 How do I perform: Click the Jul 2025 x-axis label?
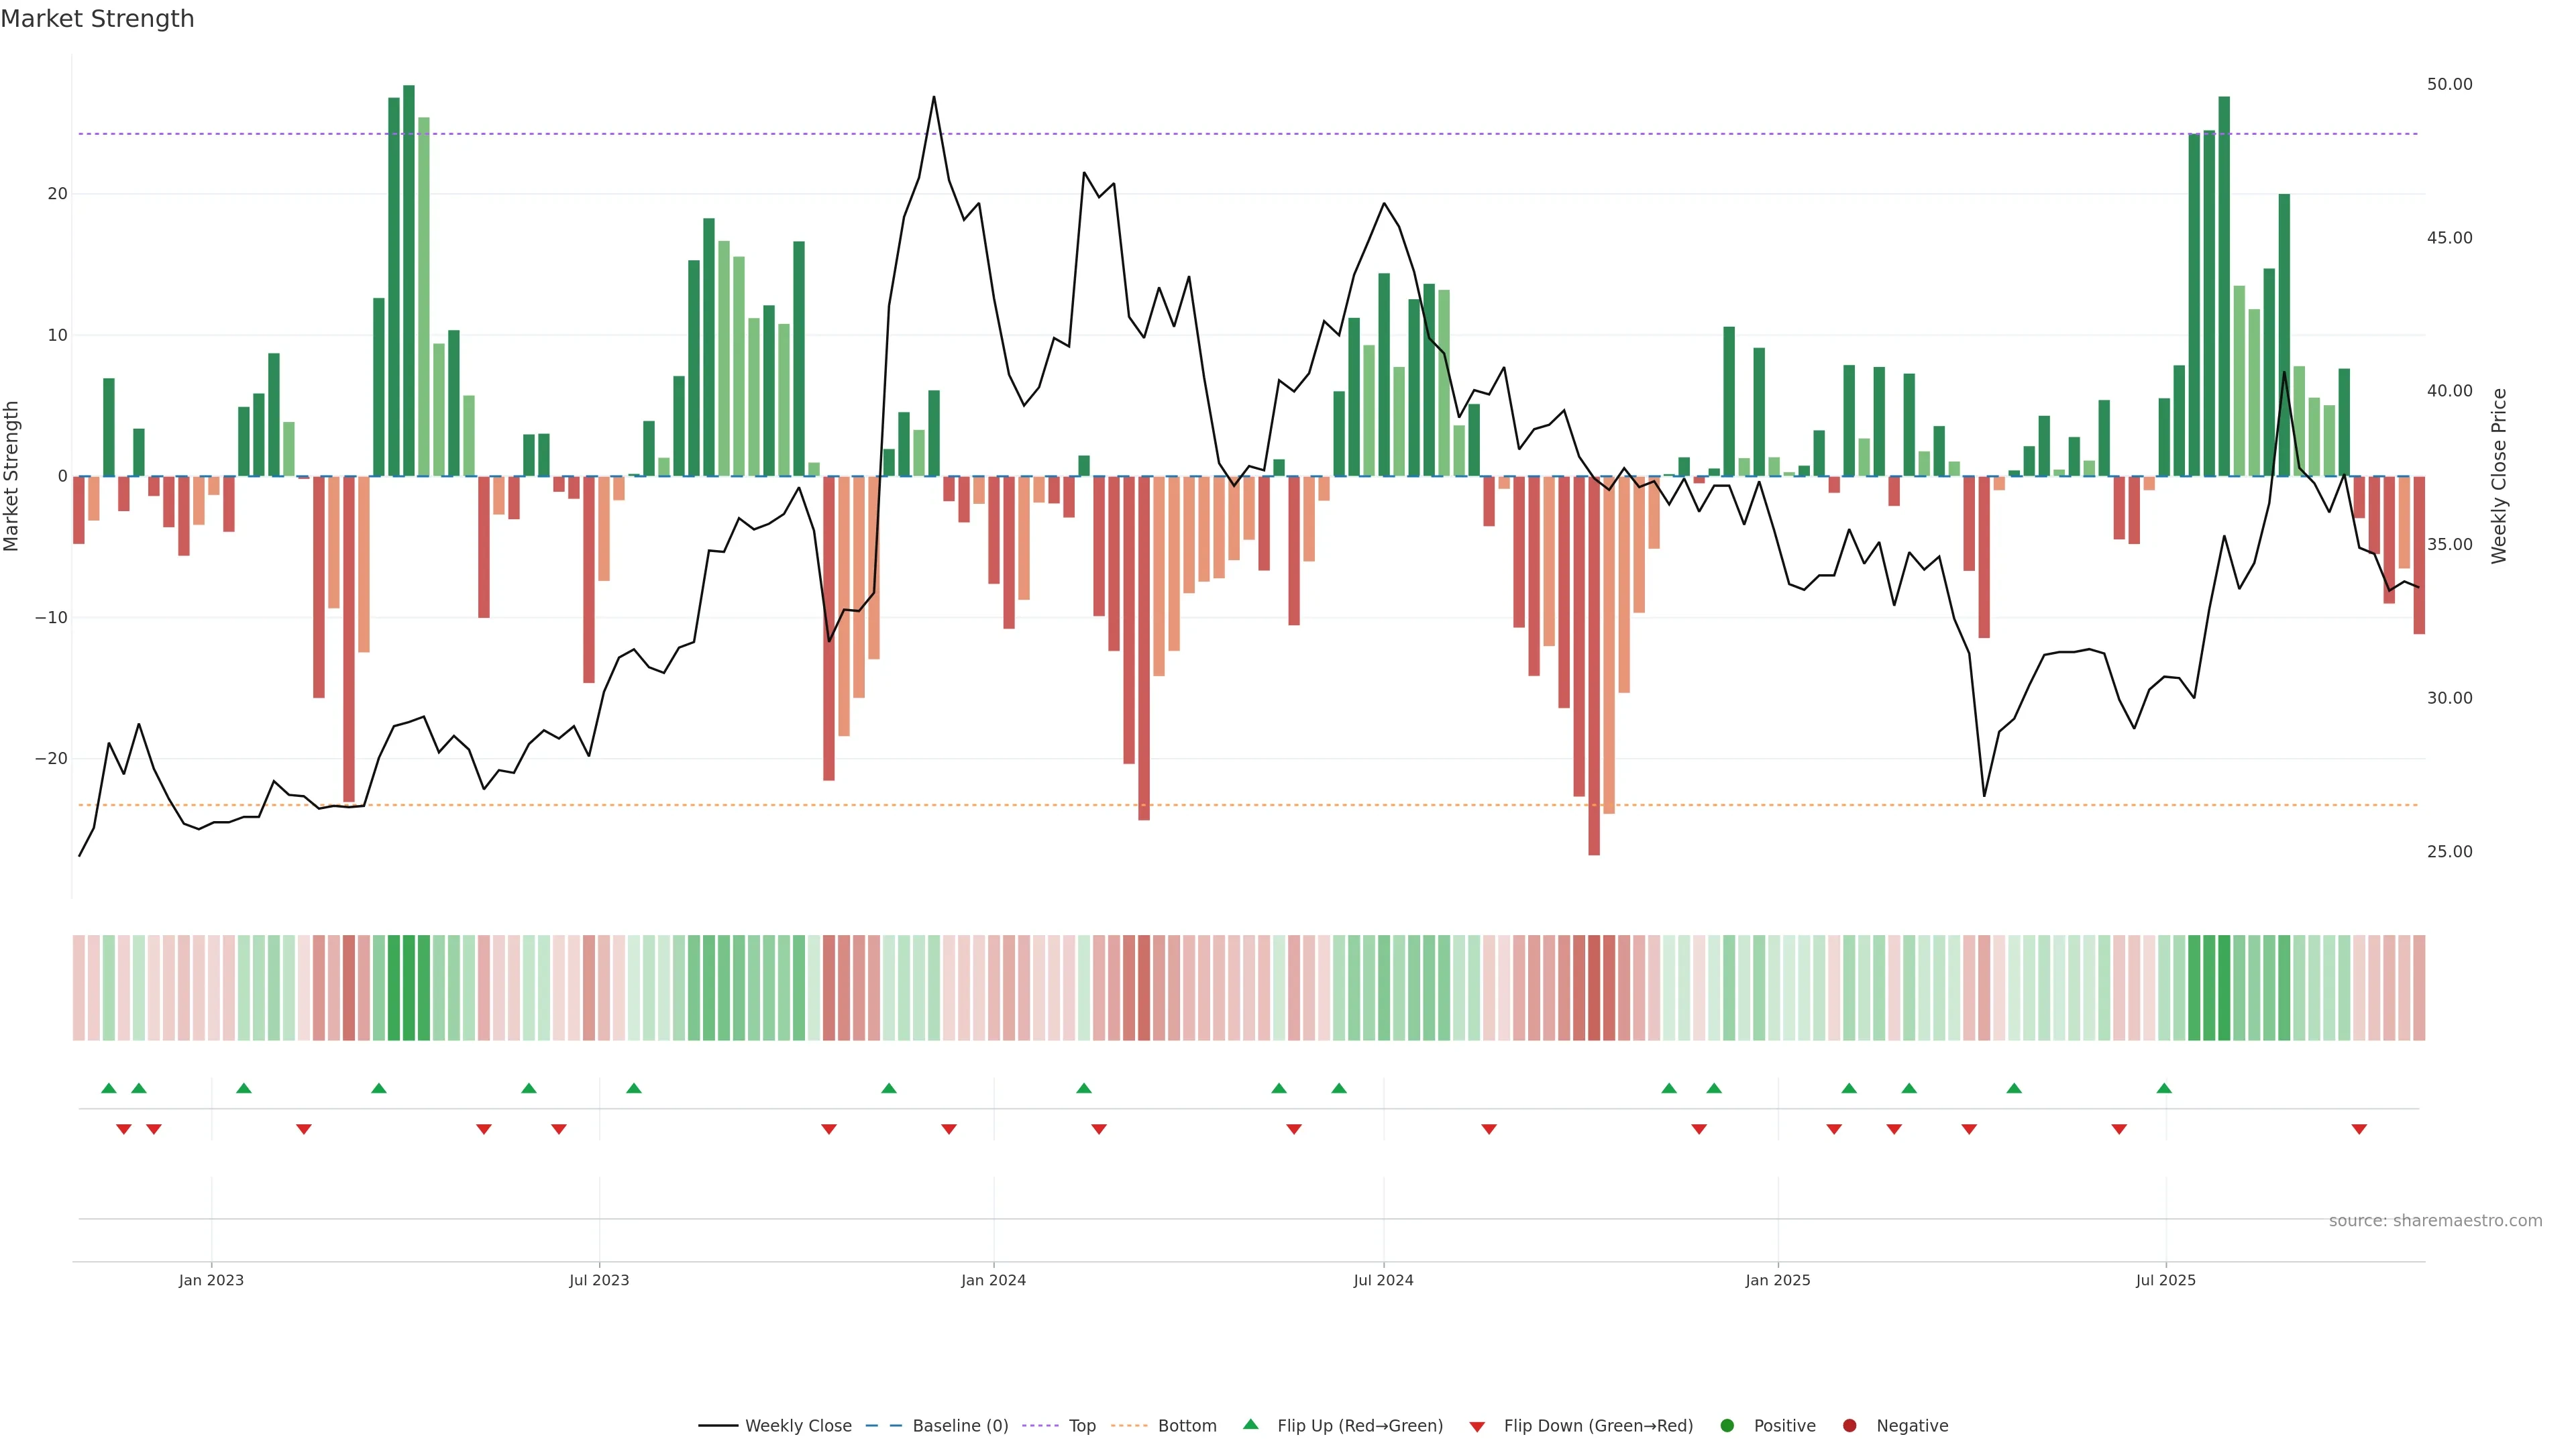[2165, 1280]
